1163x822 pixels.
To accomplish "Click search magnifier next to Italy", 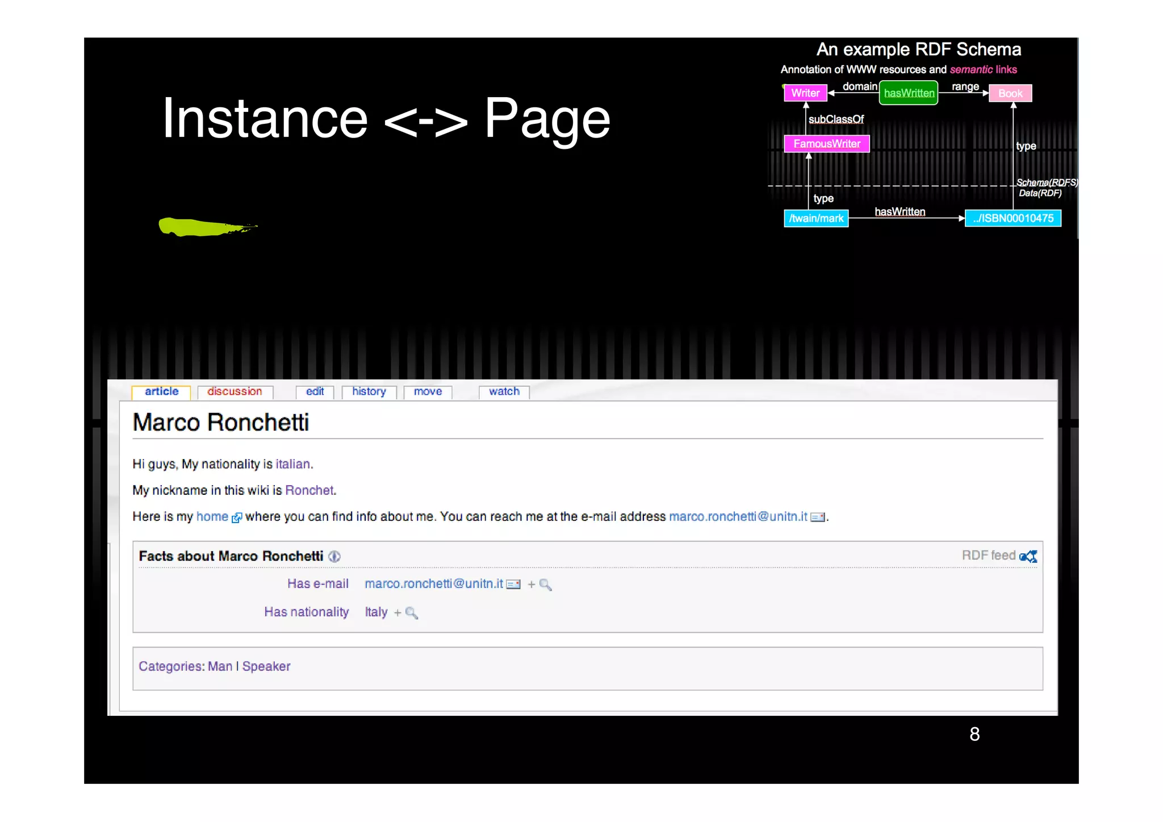I will [x=412, y=613].
